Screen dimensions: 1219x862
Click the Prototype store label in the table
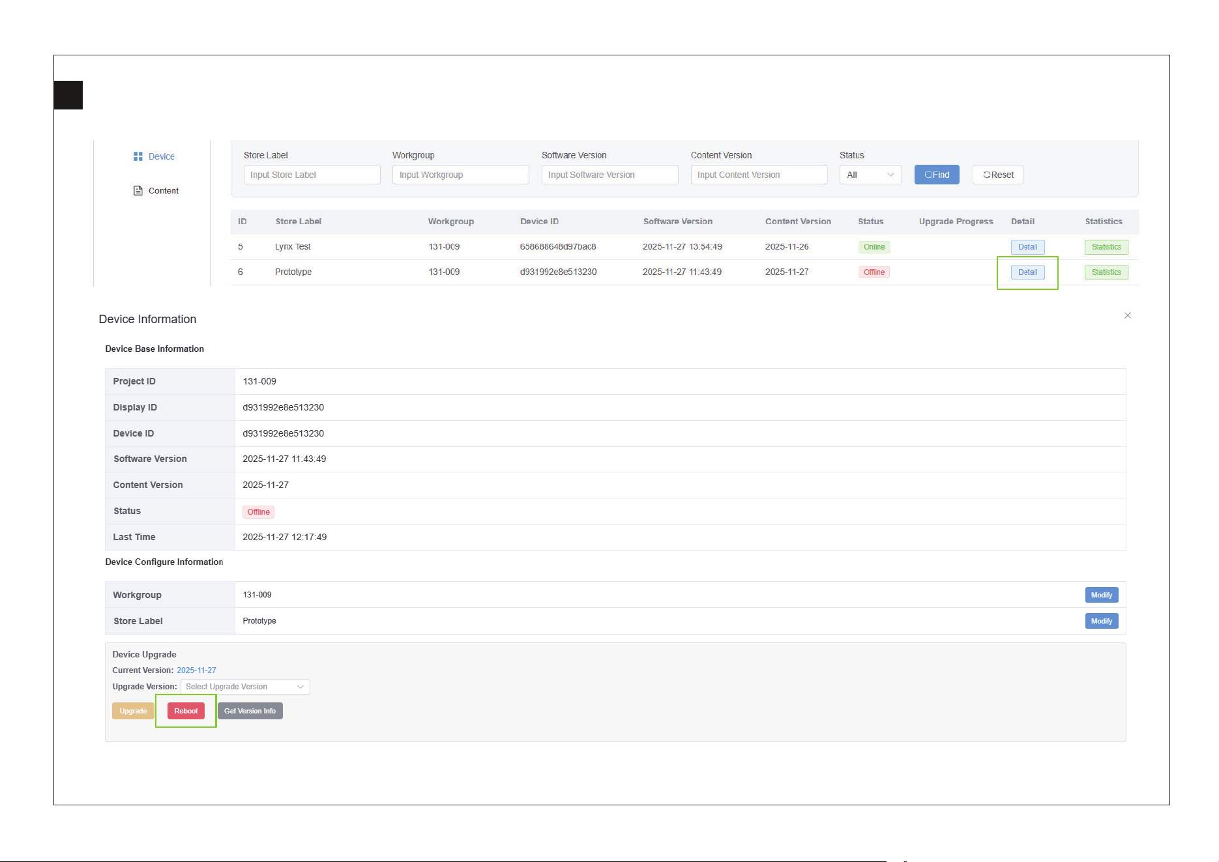(293, 272)
